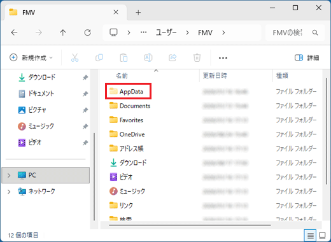Image resolution: width=331 pixels, height=242 pixels.
Task: Select ネットワーク in the navigation pane
Action: coord(42,192)
